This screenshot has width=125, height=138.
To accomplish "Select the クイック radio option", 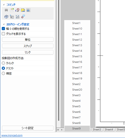I will (x=3, y=63).
